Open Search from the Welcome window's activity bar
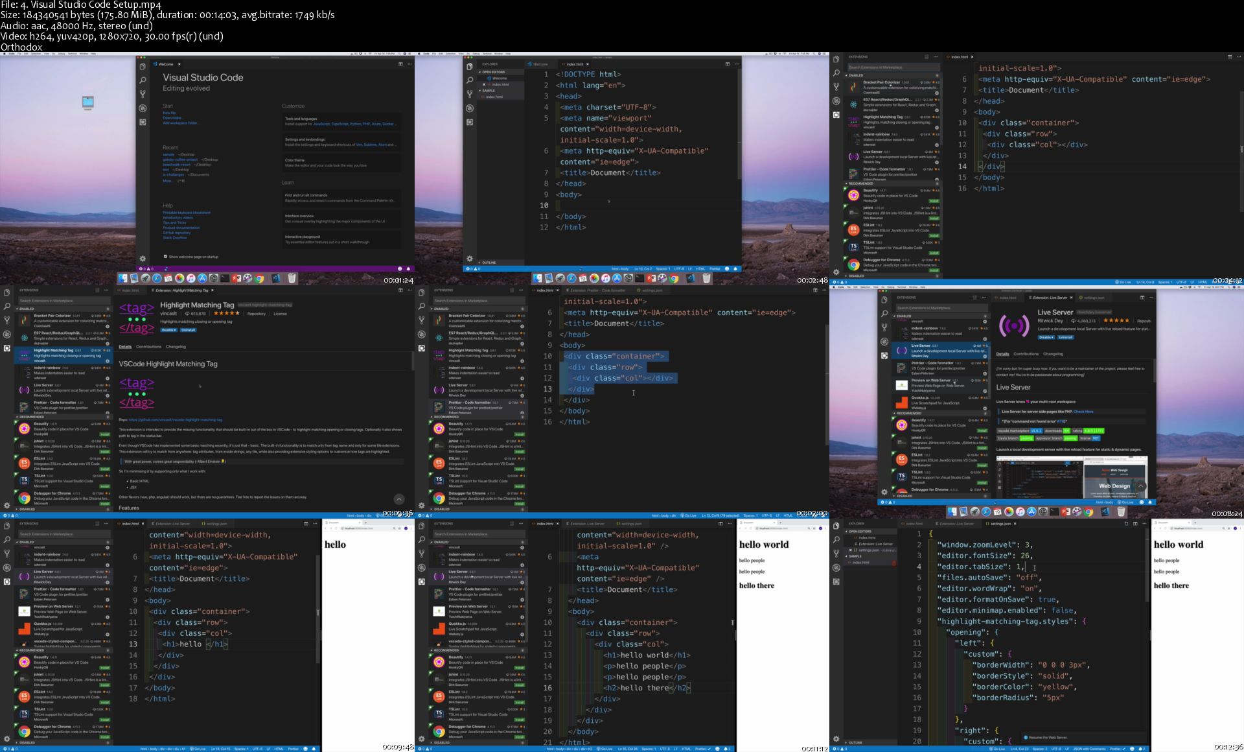The image size is (1244, 752). [143, 80]
